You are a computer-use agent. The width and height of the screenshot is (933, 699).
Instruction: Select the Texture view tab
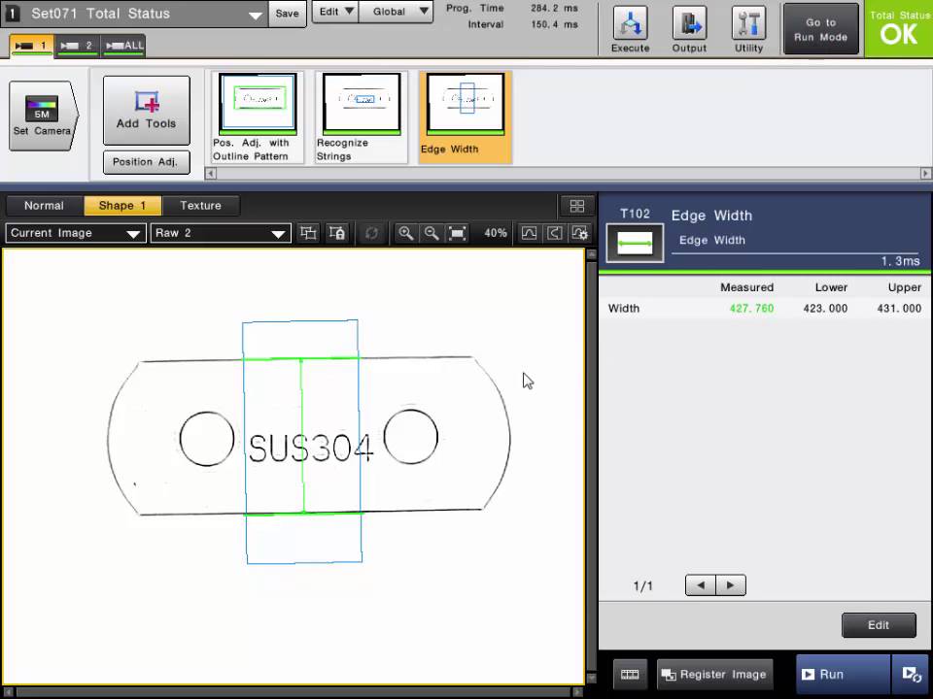point(200,206)
